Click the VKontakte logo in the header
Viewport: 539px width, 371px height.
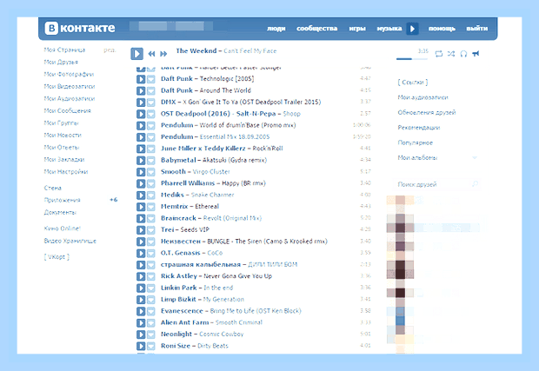[80, 28]
